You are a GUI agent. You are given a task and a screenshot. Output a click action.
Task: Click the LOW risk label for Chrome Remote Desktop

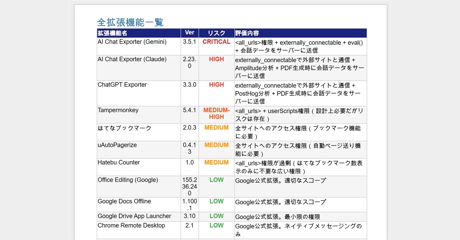(x=216, y=225)
